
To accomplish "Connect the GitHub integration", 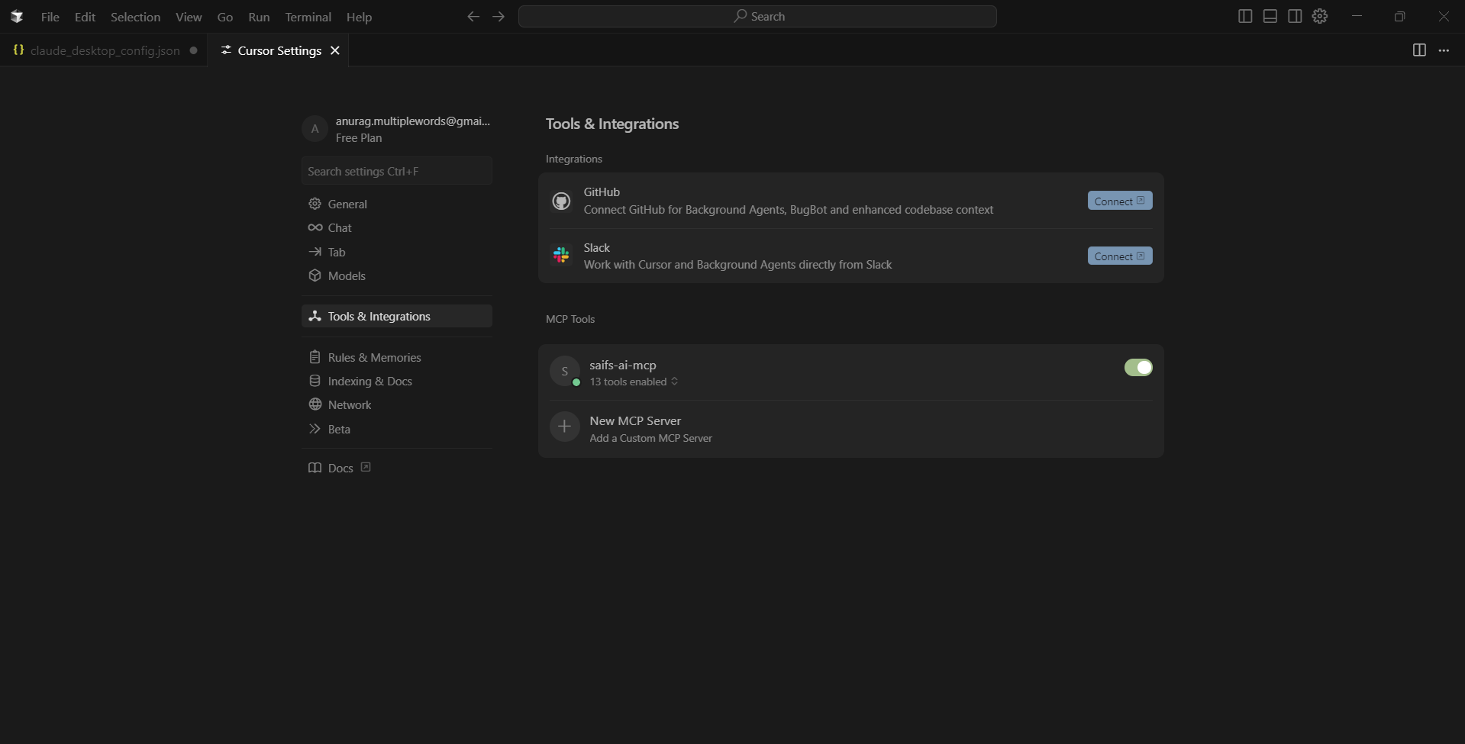I will (1120, 201).
